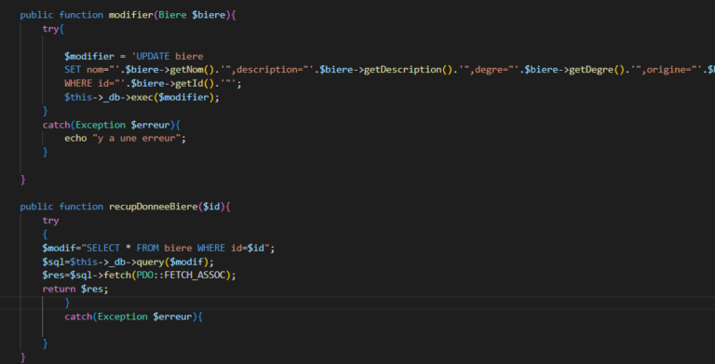The height and width of the screenshot is (364, 715).
Task: Click 'getNom()' in the SET line
Action: [x=192, y=70]
